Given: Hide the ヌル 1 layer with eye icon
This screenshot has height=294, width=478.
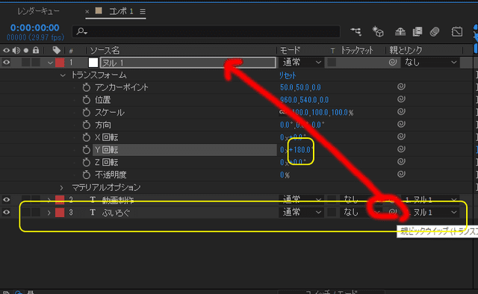Looking at the screenshot, I should (x=7, y=63).
